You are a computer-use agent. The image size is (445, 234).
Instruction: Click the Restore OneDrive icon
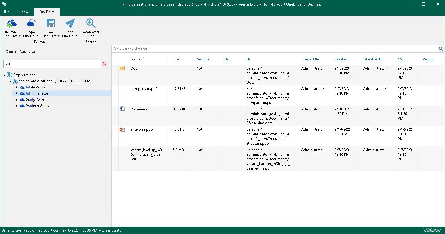coord(11,24)
